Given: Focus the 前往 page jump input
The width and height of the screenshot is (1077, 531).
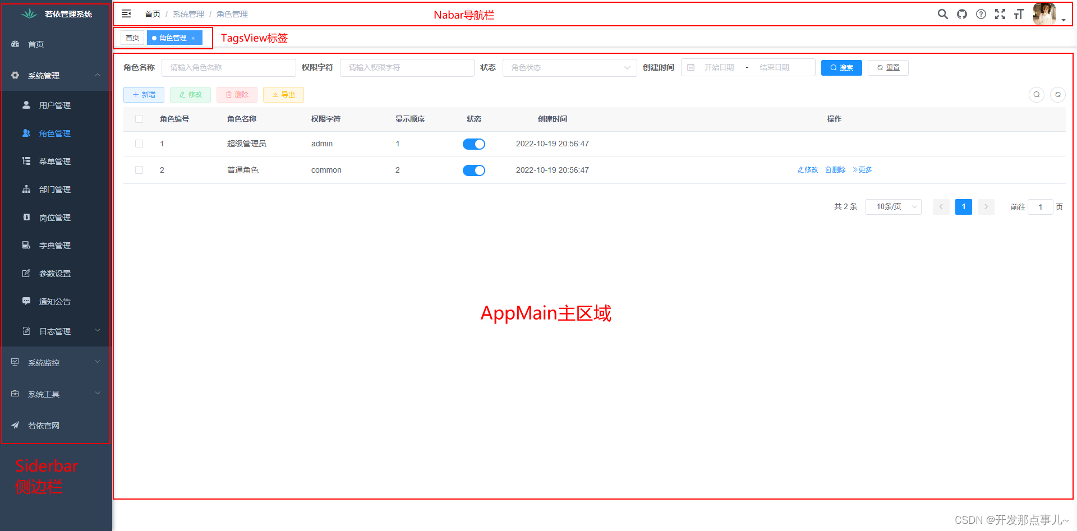Looking at the screenshot, I should point(1041,207).
